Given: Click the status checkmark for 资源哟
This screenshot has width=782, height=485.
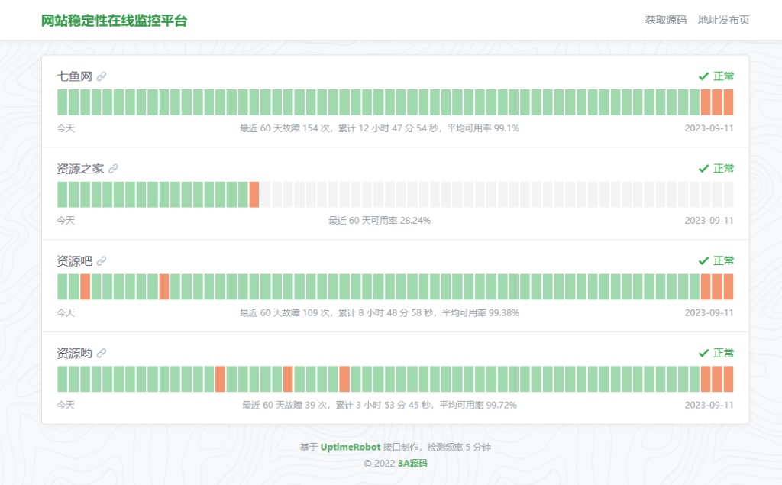Looking at the screenshot, I should 703,354.
